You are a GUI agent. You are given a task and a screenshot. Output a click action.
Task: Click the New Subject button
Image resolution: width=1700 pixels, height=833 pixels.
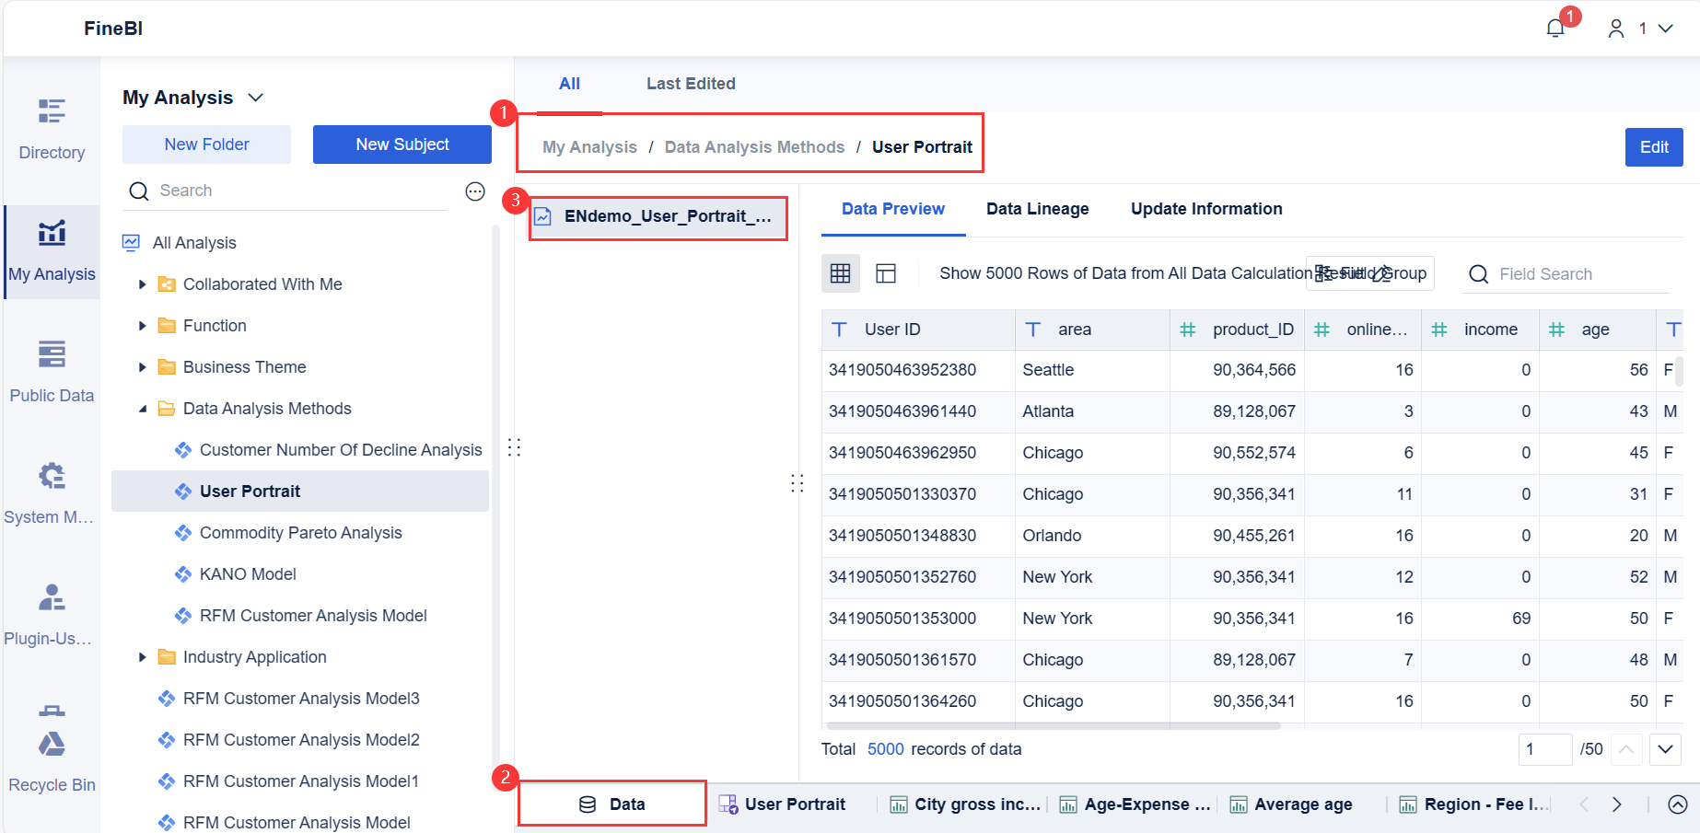(x=402, y=144)
